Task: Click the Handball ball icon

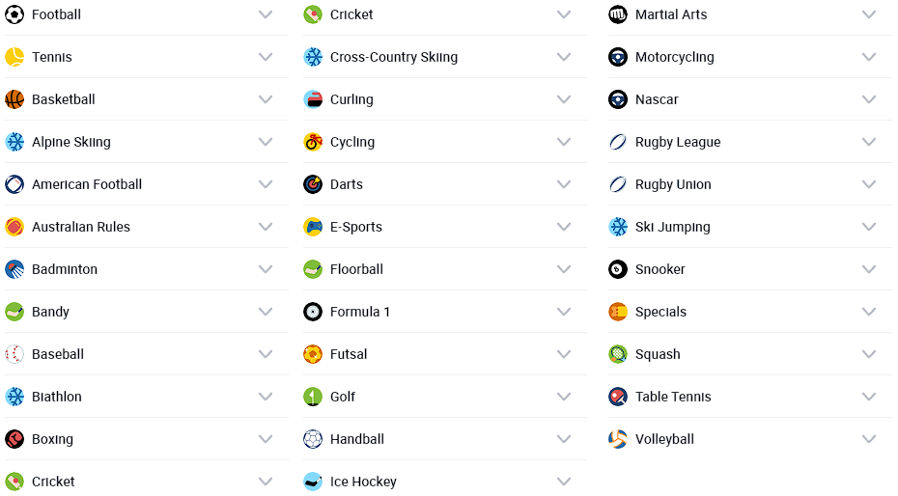Action: 313,439
